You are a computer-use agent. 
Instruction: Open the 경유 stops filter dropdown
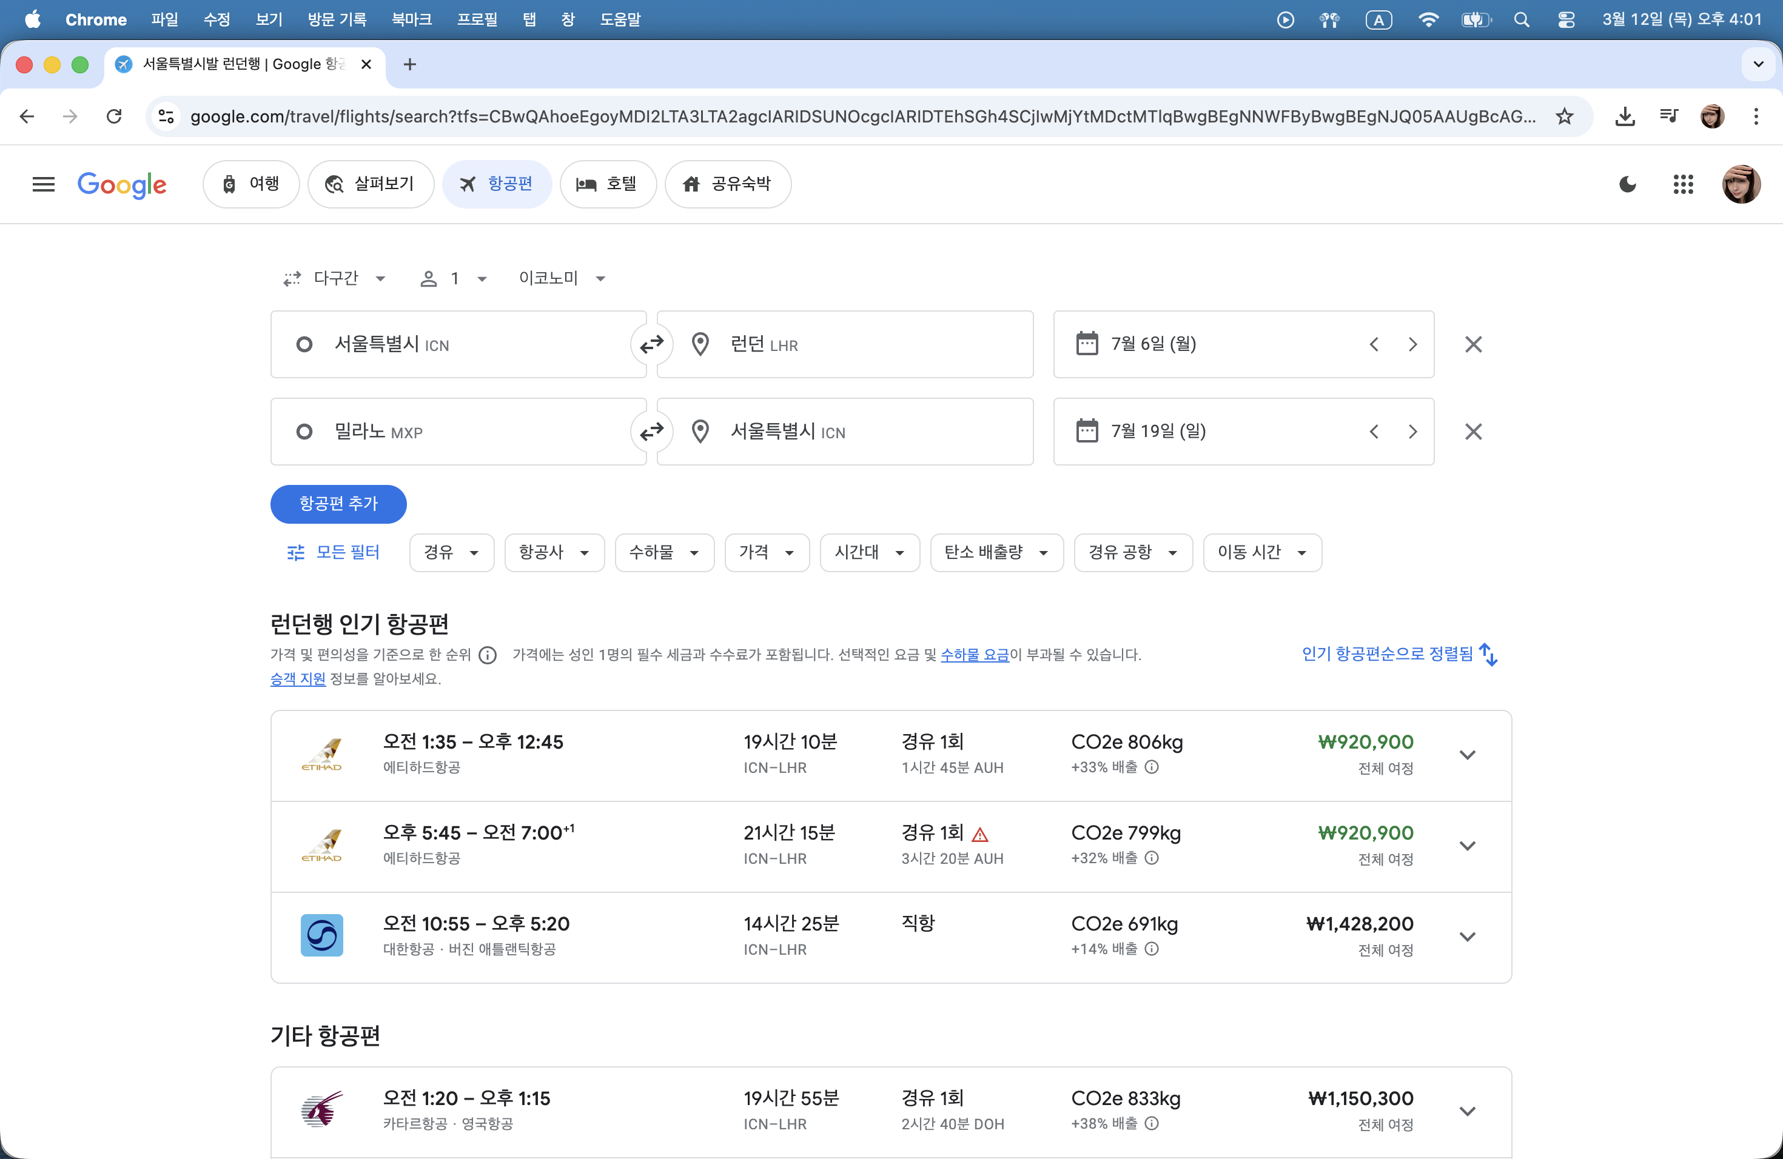[x=451, y=553]
